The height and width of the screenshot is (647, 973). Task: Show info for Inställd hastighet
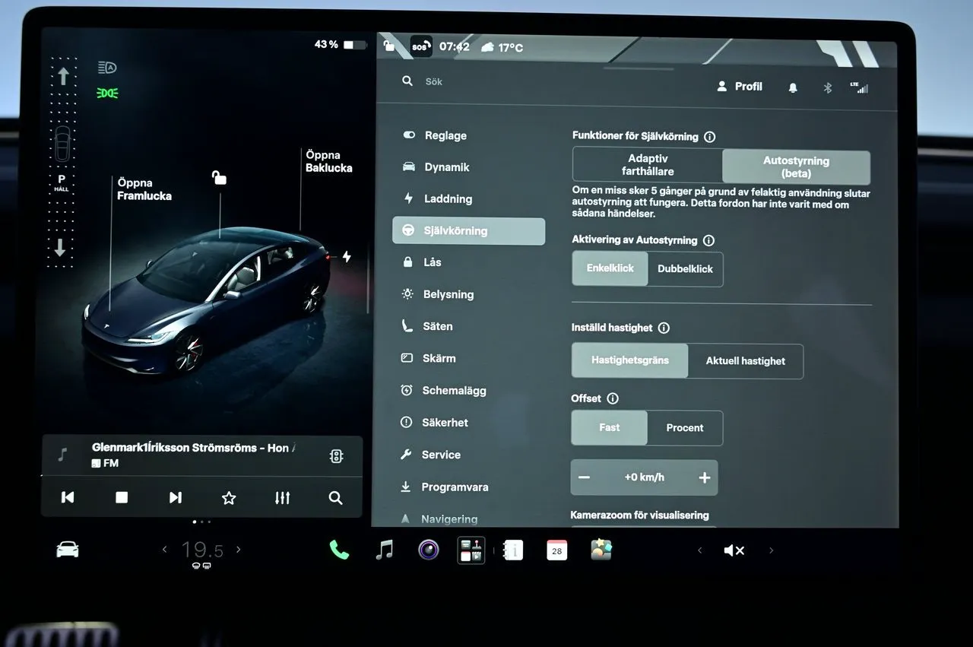(664, 328)
